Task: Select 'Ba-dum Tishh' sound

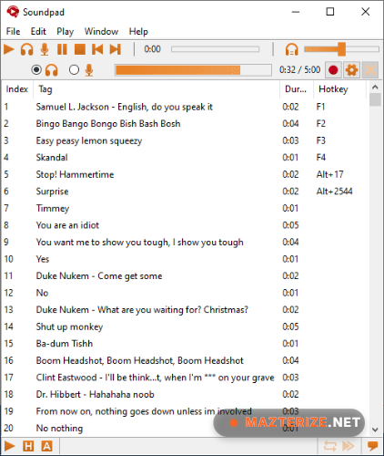Action: coord(186,344)
